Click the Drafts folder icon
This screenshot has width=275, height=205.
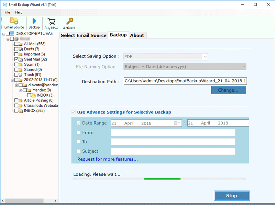pos(21,49)
